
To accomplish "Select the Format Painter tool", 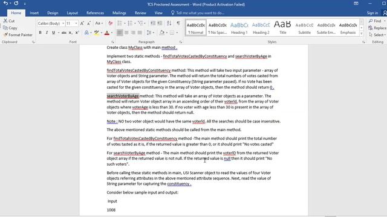I will pos(18,35).
